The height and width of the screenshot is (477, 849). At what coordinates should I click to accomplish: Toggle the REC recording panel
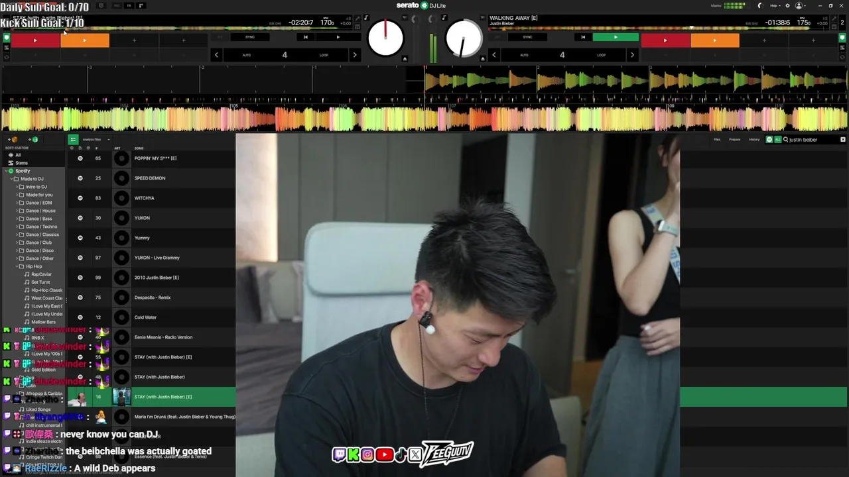click(117, 5)
